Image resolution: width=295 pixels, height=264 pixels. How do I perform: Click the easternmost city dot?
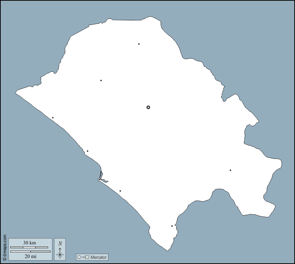230,170
